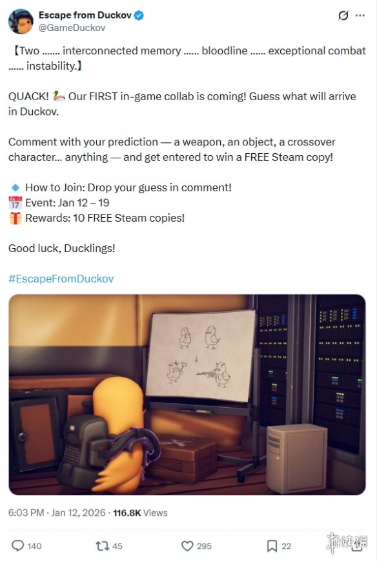Click the 22 bookmarks count
377x561 pixels.
tap(286, 546)
